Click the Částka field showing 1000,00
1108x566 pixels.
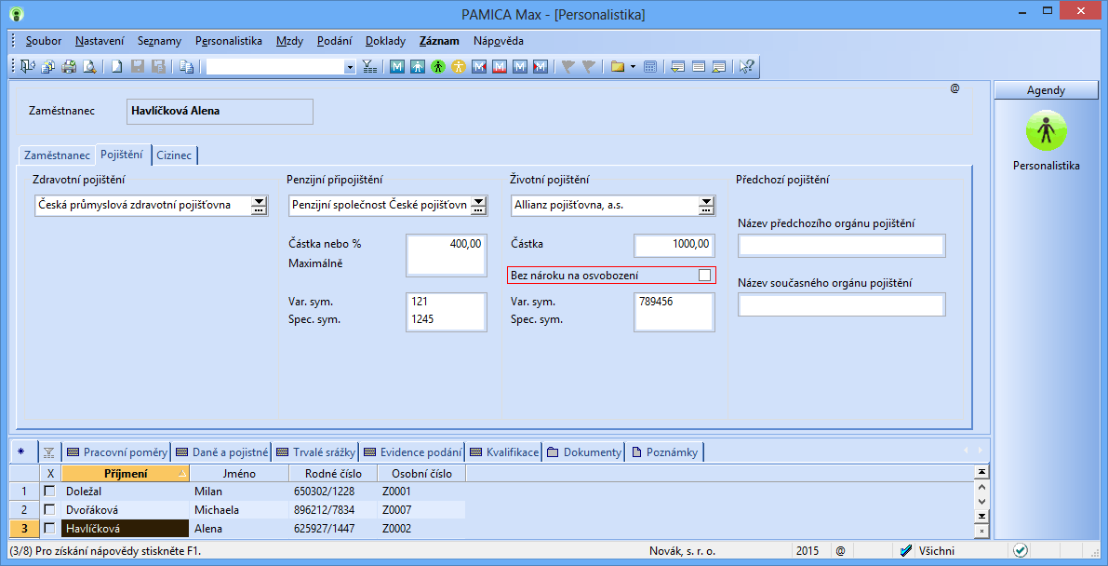(674, 244)
